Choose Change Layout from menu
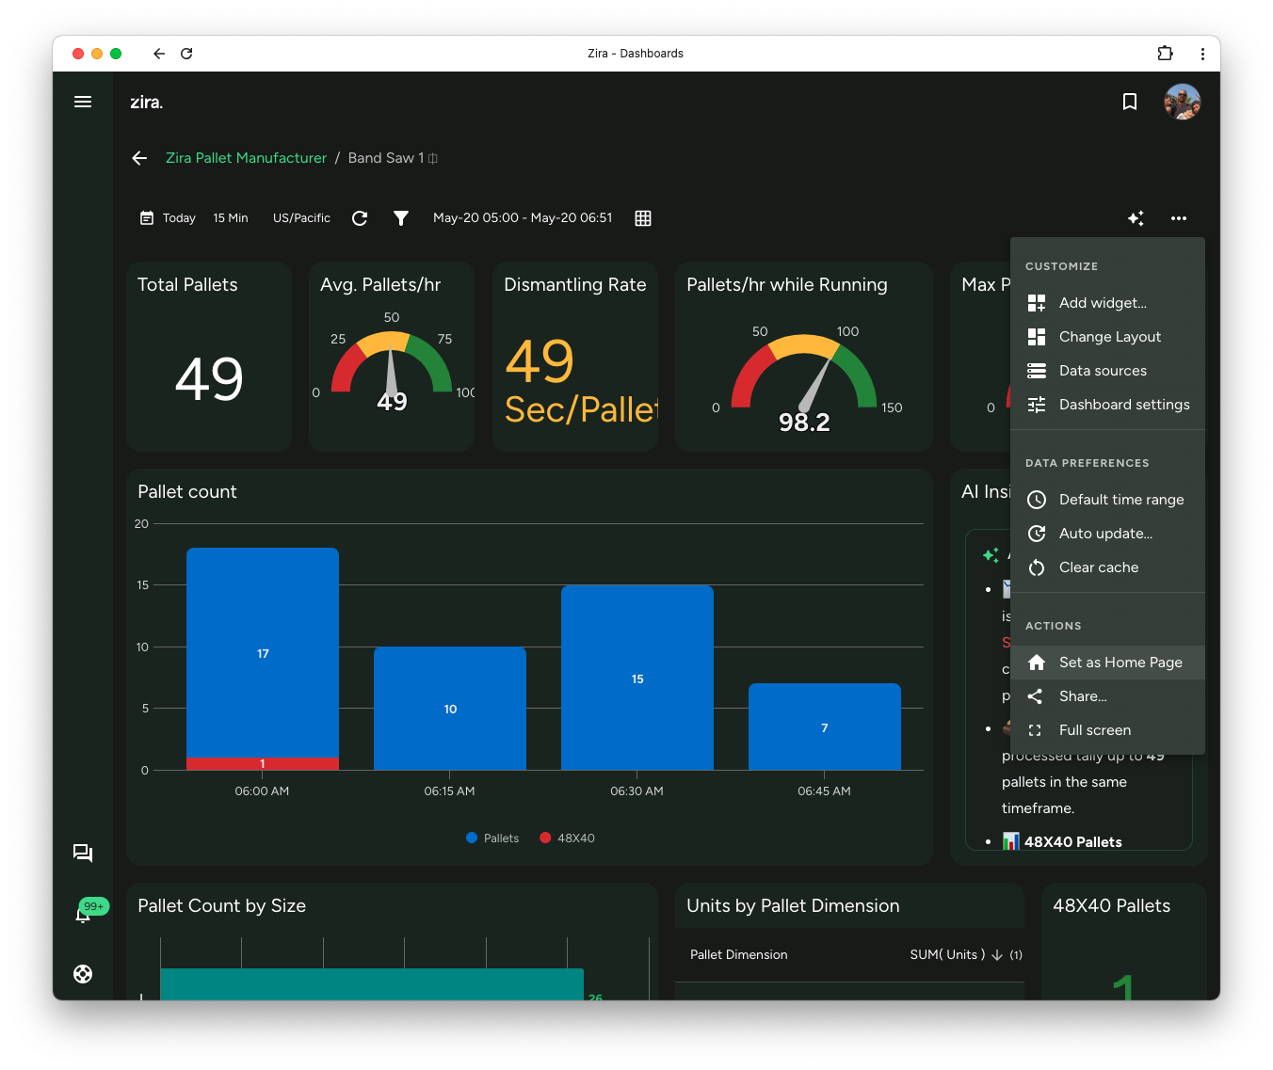 1107,337
